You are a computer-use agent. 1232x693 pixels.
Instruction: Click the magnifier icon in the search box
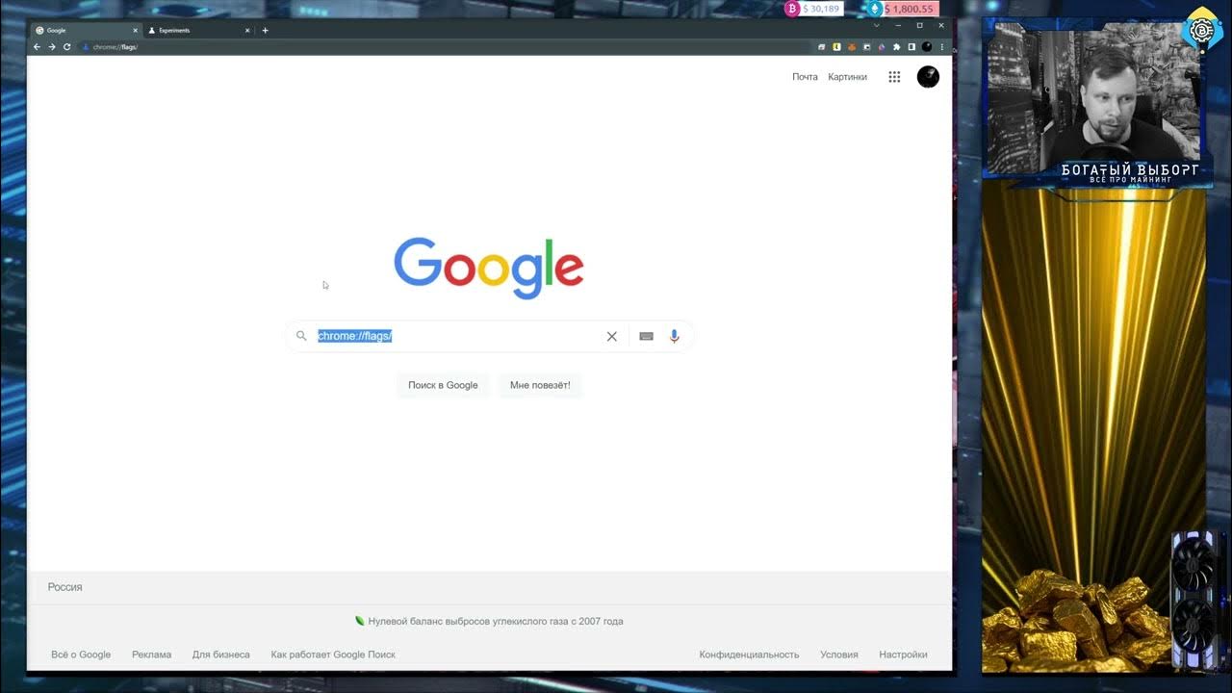click(301, 336)
